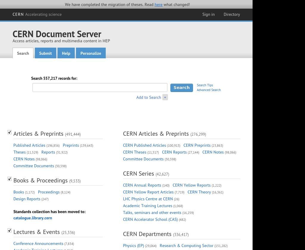Open the Search Tips link

tap(205, 85)
